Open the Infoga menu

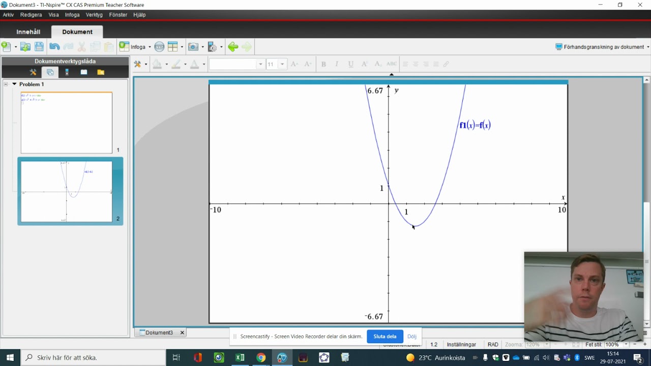72,15
